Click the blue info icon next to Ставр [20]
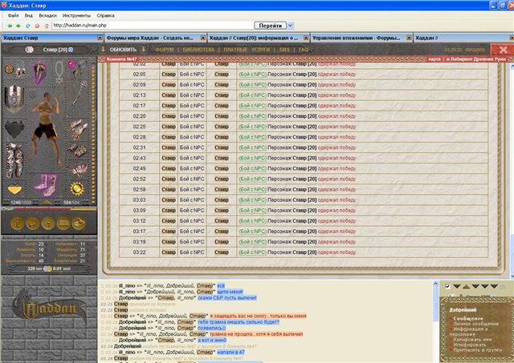514x363 pixels. coord(71,50)
